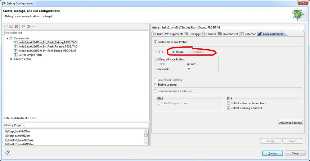Viewport: 310px width, 161px height.
Task: Toggle Enable Trace and Profile checkbox
Action: pyautogui.click(x=155, y=42)
